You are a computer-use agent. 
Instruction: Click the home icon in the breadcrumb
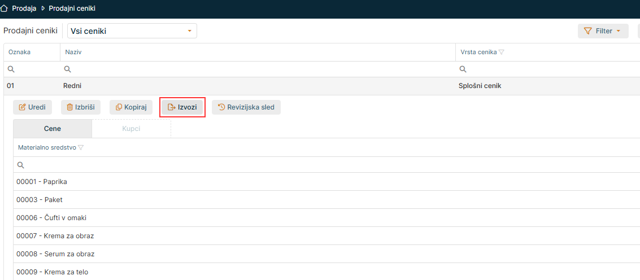click(5, 9)
